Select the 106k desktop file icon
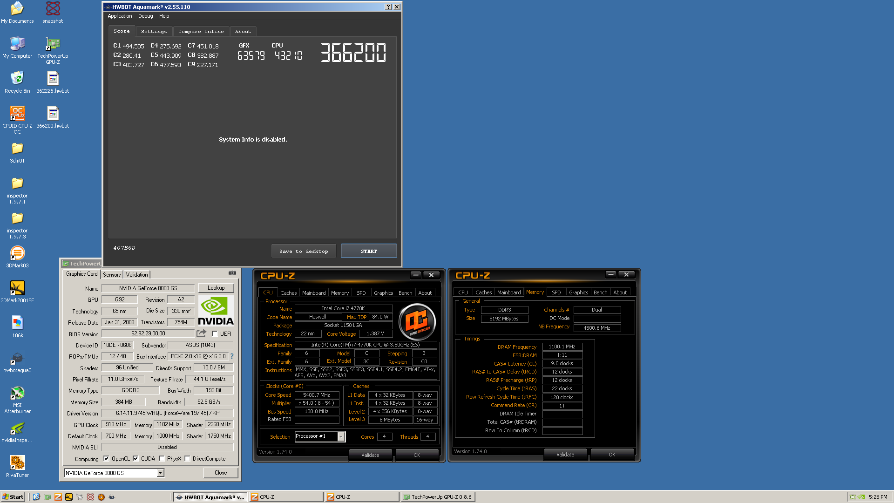Viewport: 894px width, 503px height. [x=17, y=323]
